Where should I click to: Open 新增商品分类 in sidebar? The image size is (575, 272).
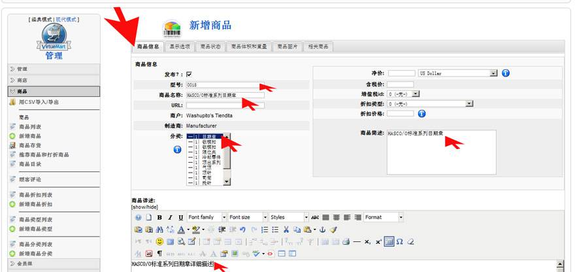pyautogui.click(x=35, y=253)
